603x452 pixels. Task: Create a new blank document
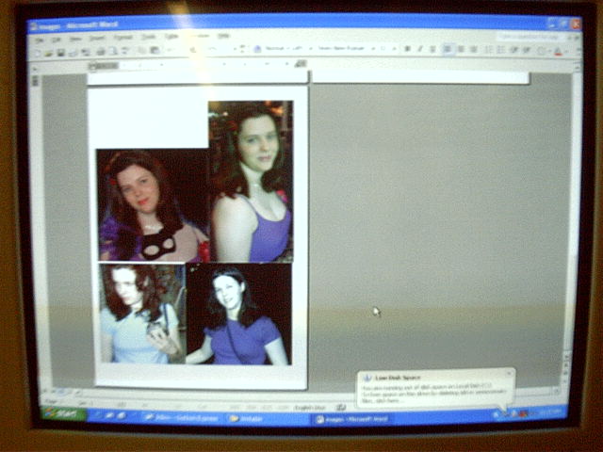coord(38,54)
